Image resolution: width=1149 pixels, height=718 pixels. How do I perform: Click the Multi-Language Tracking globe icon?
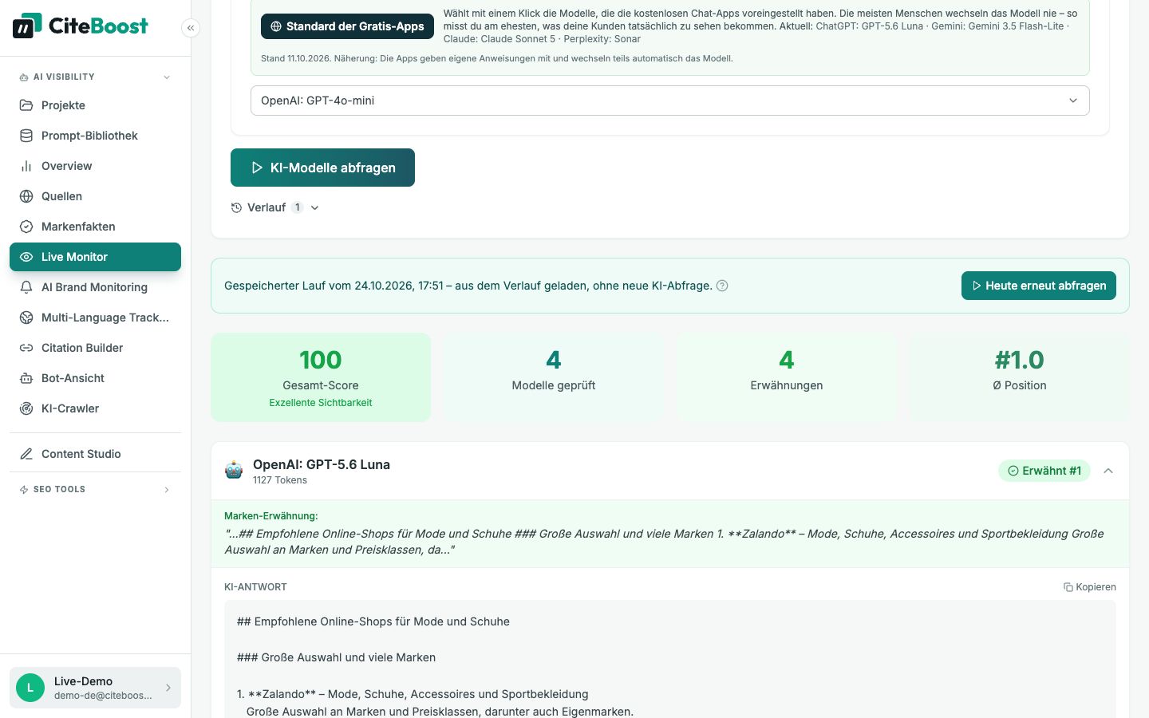coord(26,318)
